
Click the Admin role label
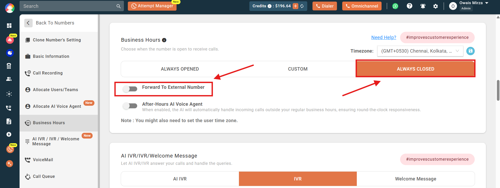[466, 9]
